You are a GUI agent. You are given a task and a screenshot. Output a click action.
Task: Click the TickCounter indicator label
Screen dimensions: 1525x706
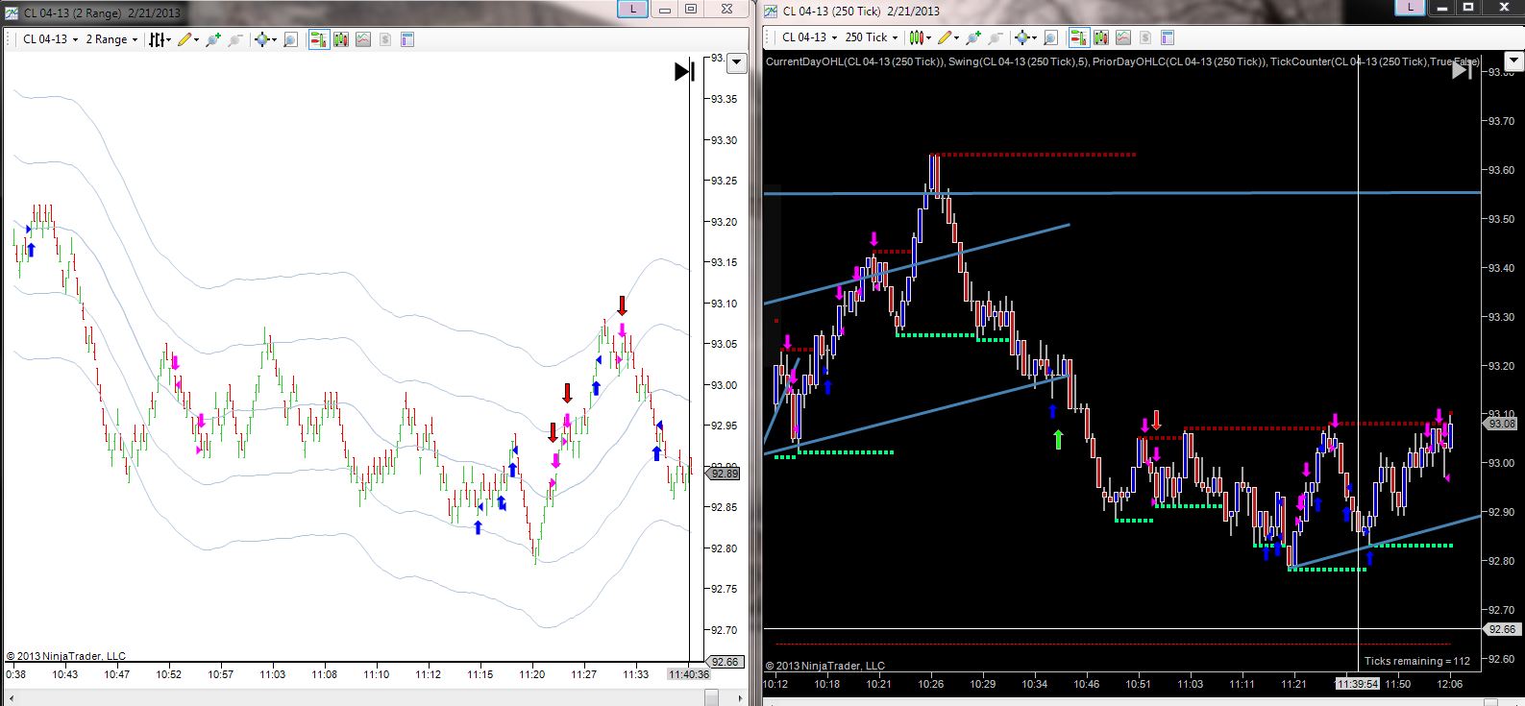(x=1375, y=61)
